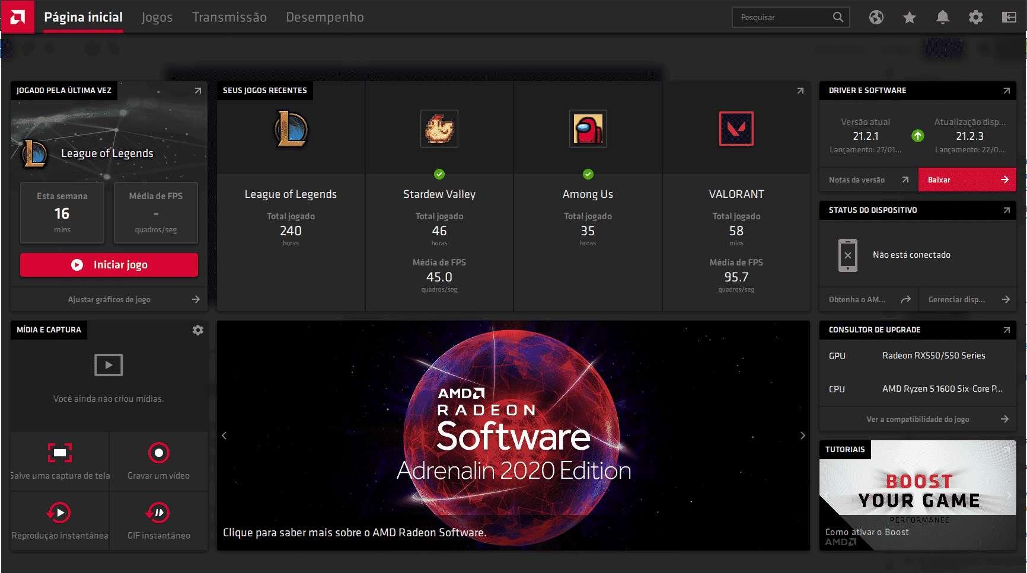Go to next tutorial with right arrow
Image resolution: width=1027 pixels, height=573 pixels.
click(x=1009, y=495)
